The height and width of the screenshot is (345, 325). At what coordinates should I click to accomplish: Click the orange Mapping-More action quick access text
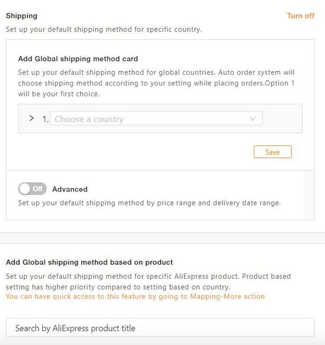pos(135,296)
